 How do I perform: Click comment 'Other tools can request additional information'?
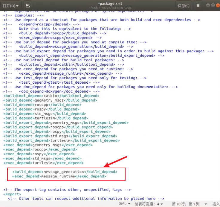click(x=86, y=199)
